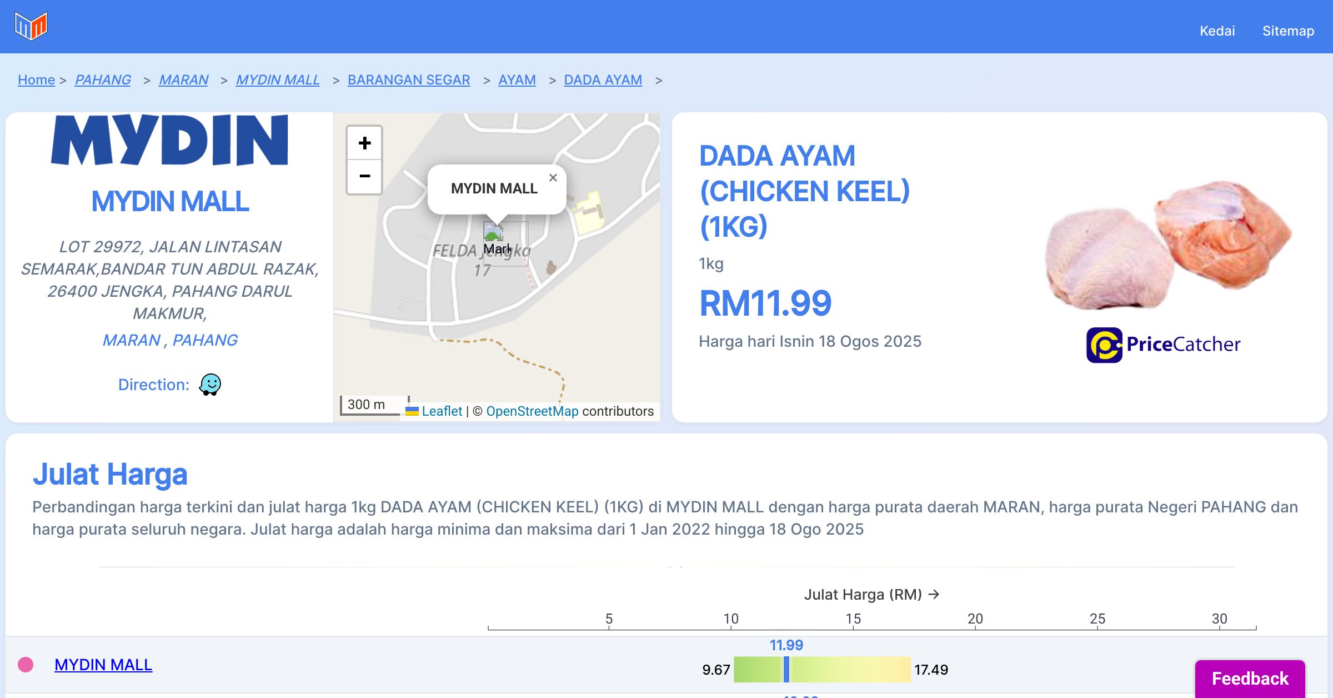Close the MYDIN MALL map popup
1333x698 pixels.
(553, 178)
